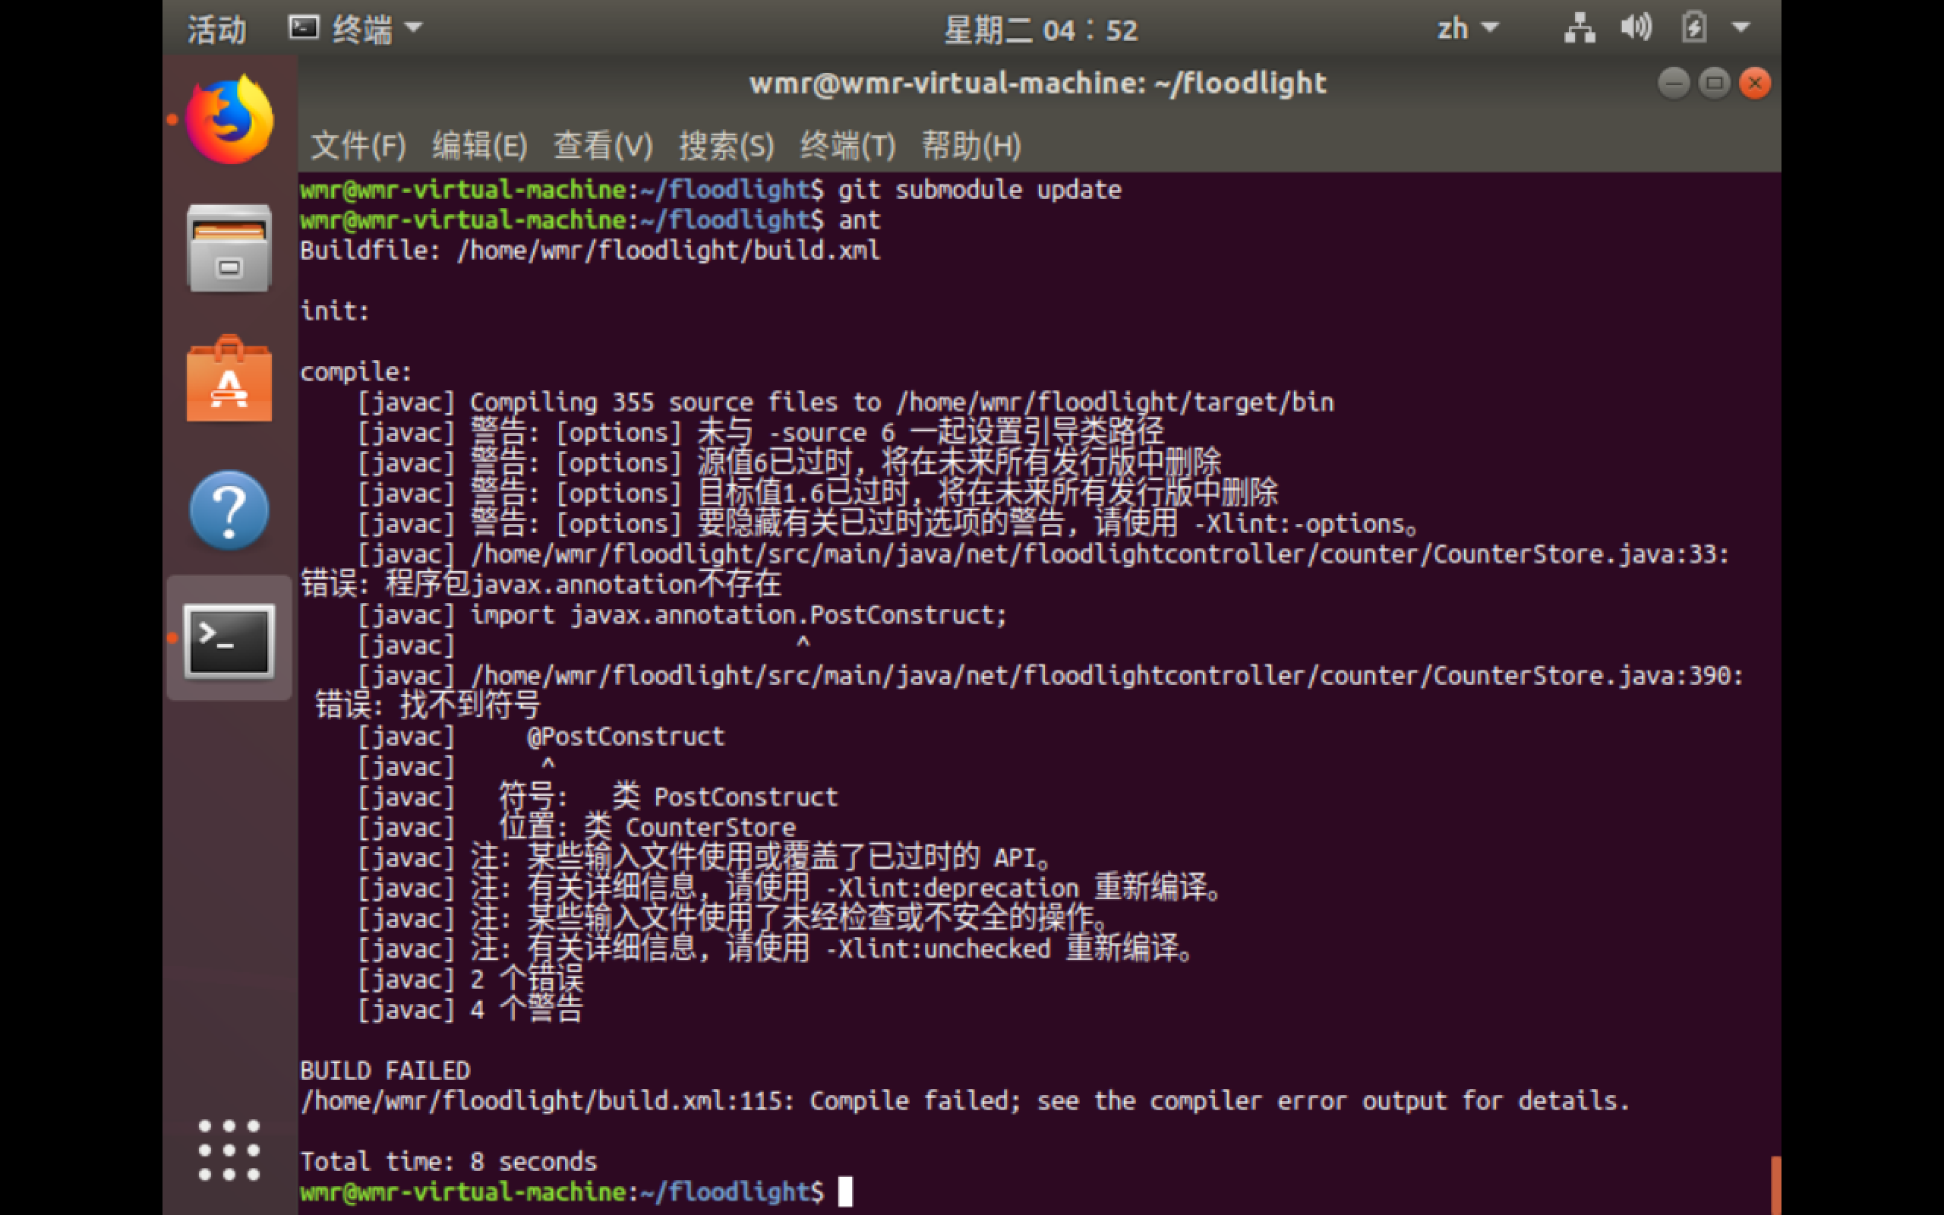
Task: Click 'build.xml:115: Compile failed' line
Action: click(x=964, y=1101)
